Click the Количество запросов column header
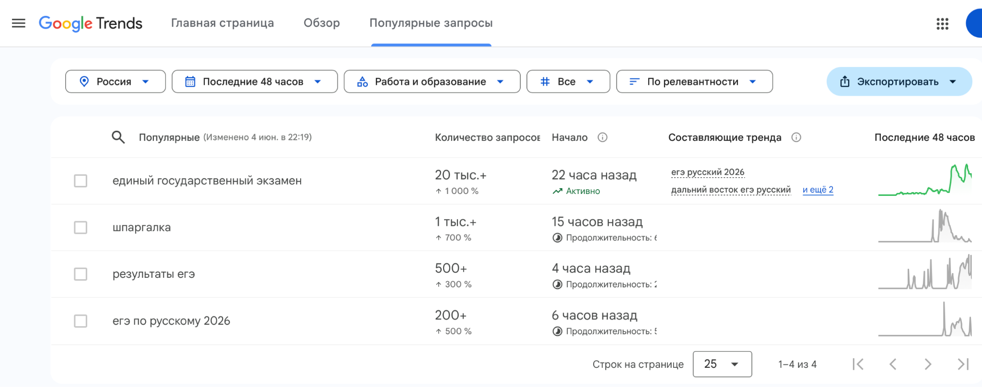 tap(488, 137)
